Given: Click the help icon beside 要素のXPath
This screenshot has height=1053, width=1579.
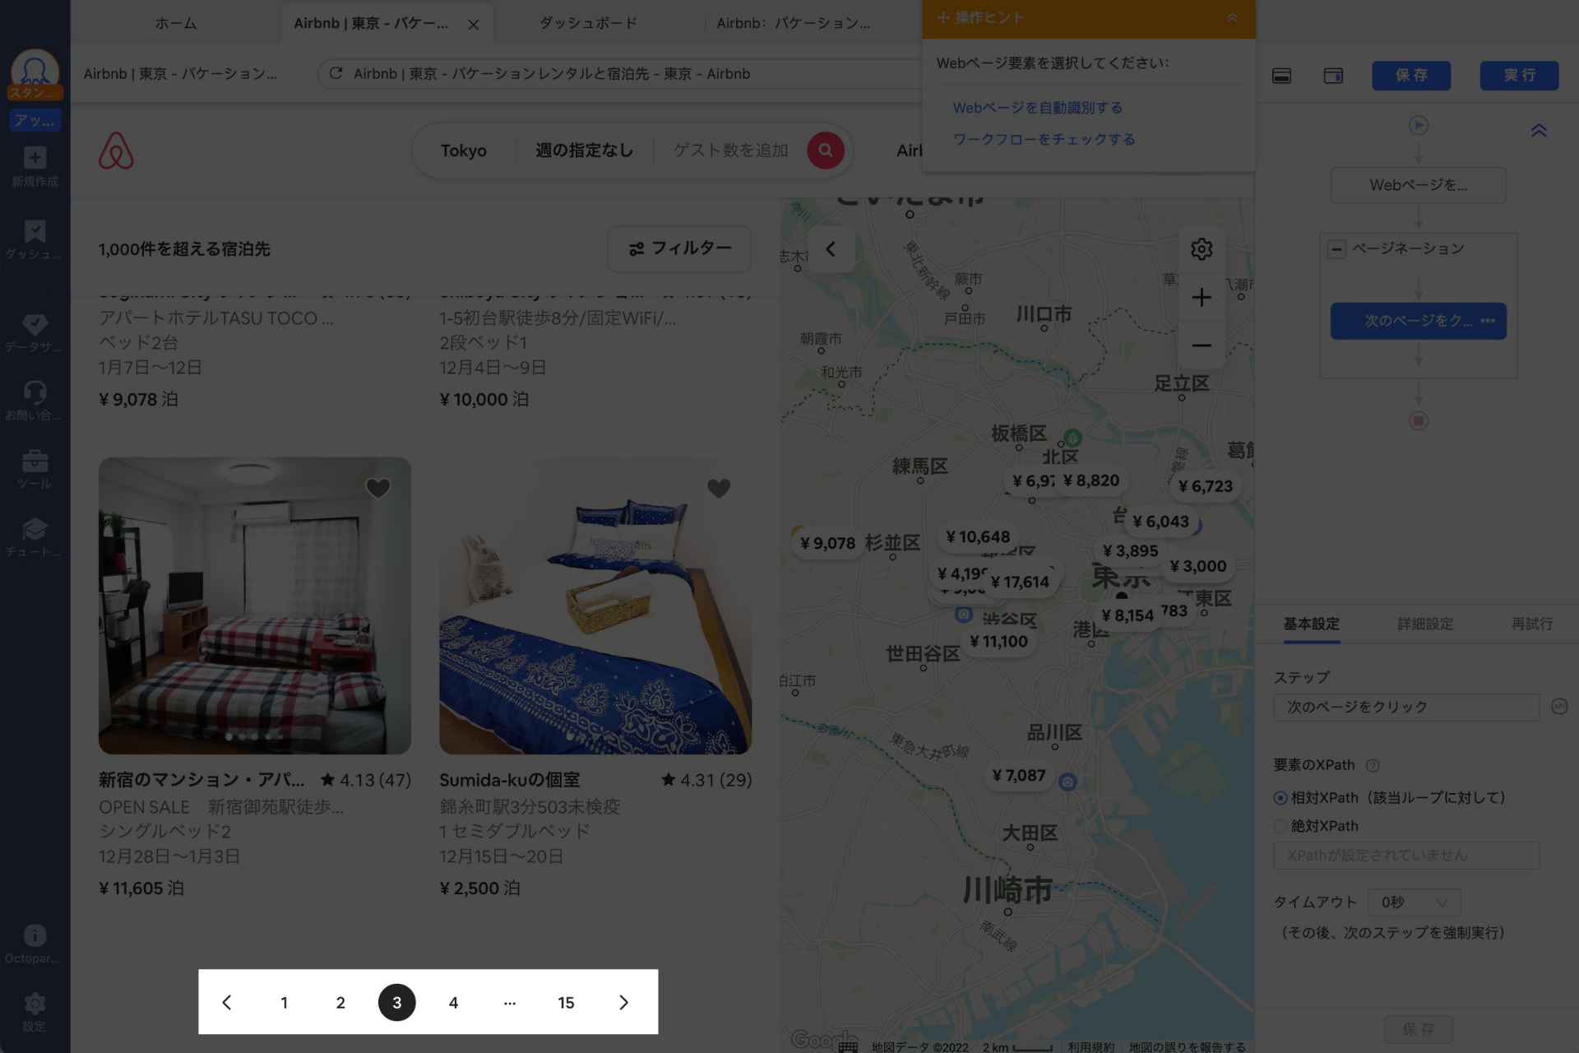Looking at the screenshot, I should pos(1372,766).
